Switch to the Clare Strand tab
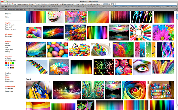Screen dimensions: 178x110 [x=15, y=9]
